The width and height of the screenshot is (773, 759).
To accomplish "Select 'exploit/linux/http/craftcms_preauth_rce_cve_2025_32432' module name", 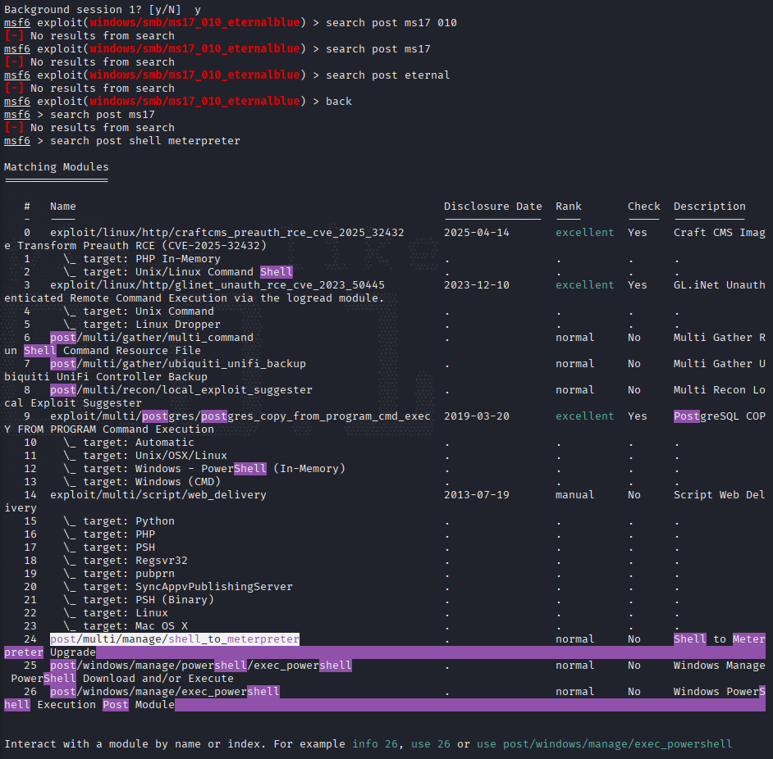I will click(227, 233).
